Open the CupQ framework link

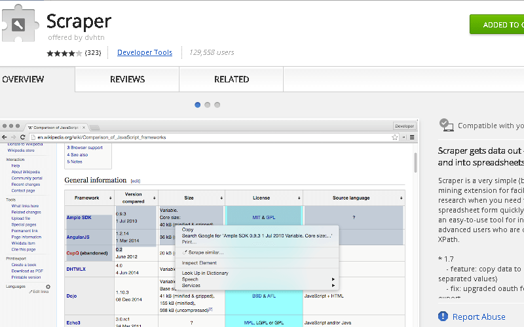[73, 253]
